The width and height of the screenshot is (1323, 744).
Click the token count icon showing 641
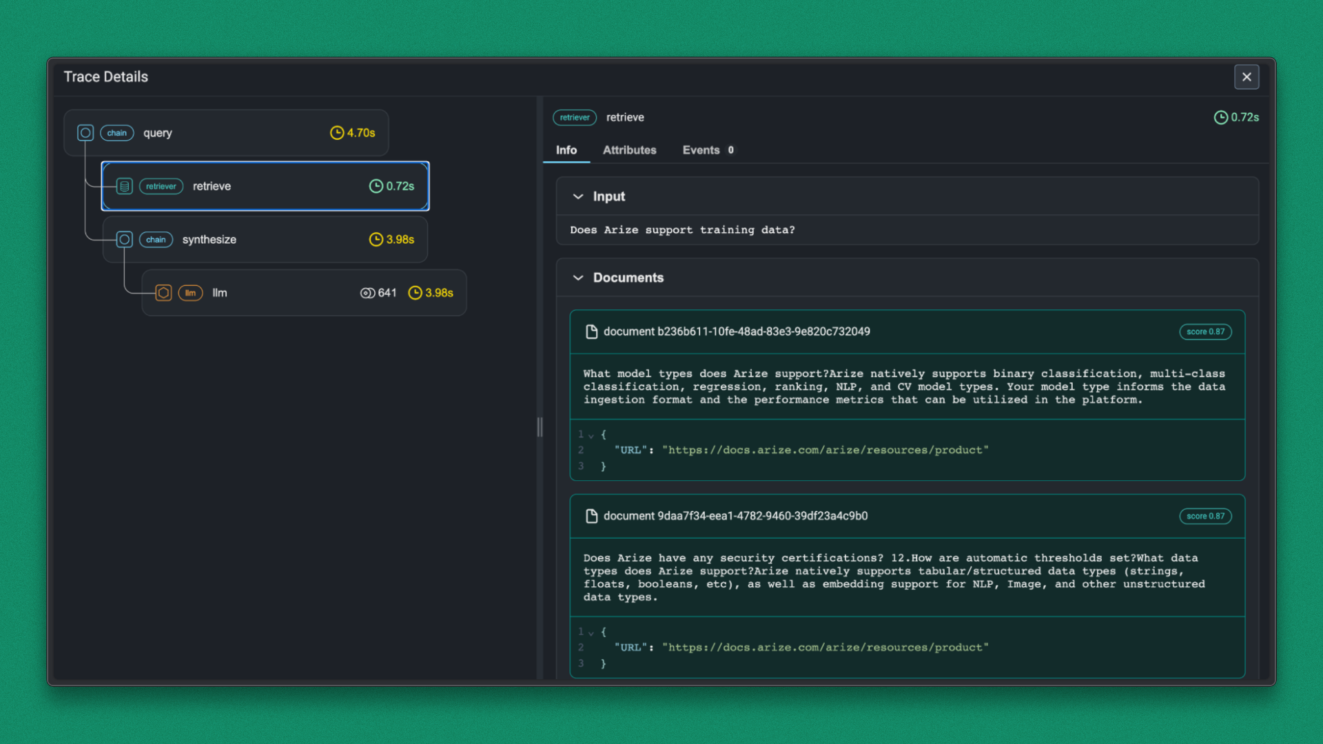coord(367,293)
